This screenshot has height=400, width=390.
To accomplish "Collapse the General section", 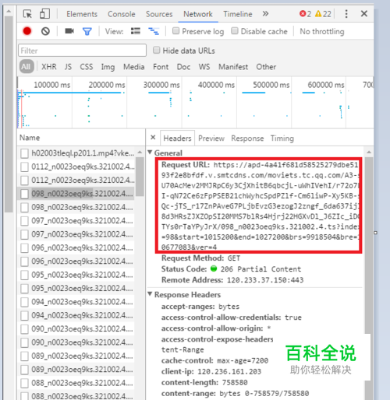I will [150, 153].
